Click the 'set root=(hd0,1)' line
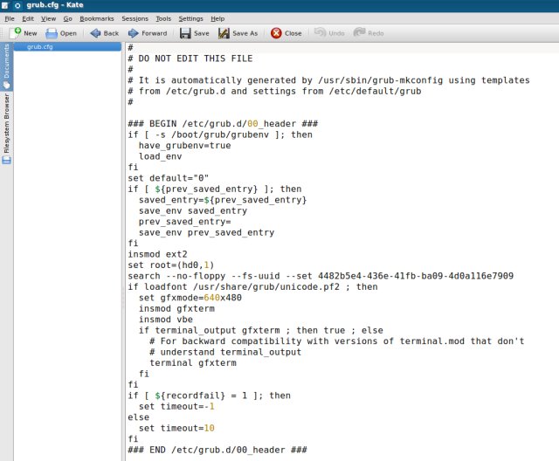Image resolution: width=559 pixels, height=461 pixels. point(171,265)
